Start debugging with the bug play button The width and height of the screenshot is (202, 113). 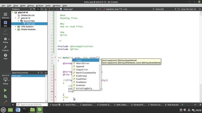5,96
